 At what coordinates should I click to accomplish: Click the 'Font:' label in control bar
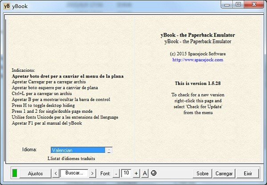105,173
